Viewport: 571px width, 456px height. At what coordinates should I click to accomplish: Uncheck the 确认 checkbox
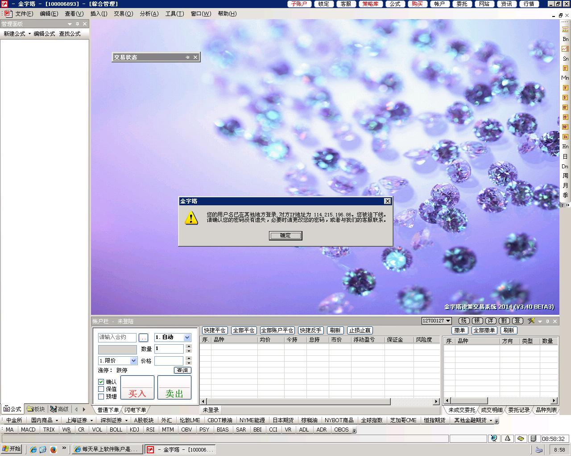pyautogui.click(x=101, y=382)
